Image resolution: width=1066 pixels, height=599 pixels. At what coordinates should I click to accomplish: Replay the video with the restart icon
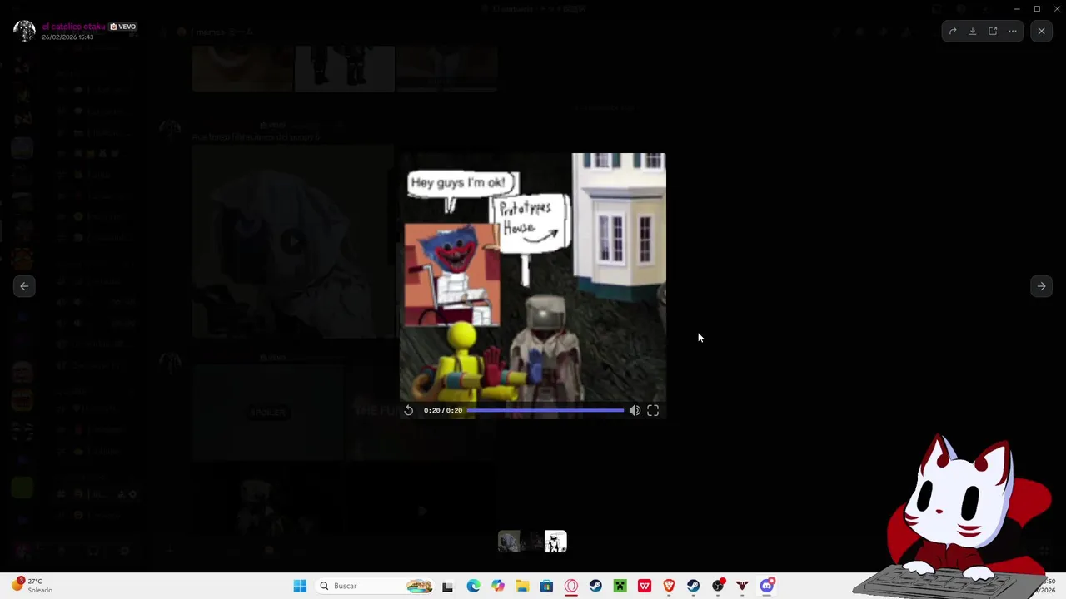[x=408, y=410]
